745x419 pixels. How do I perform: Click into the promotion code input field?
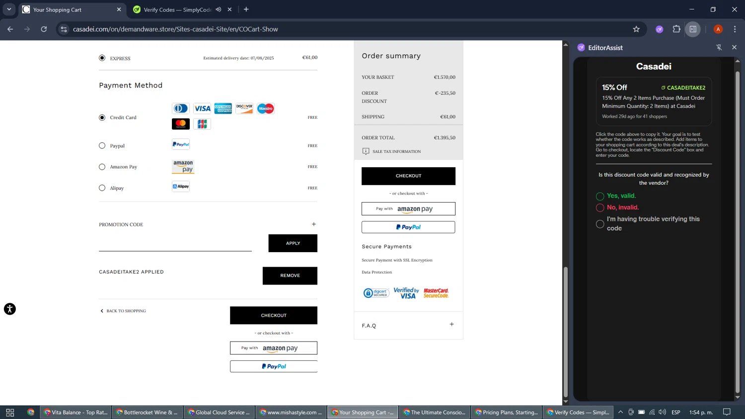coord(175,244)
